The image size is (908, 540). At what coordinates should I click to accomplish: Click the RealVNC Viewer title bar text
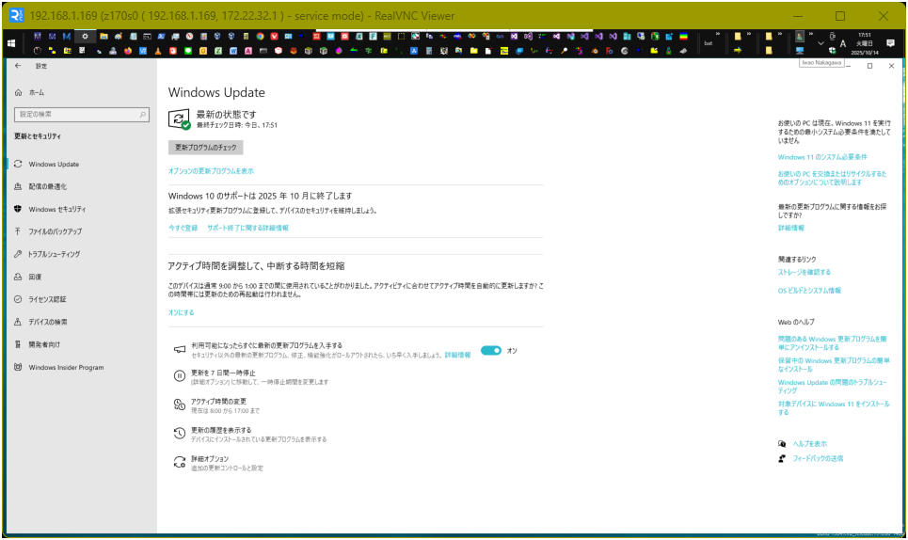tap(242, 16)
